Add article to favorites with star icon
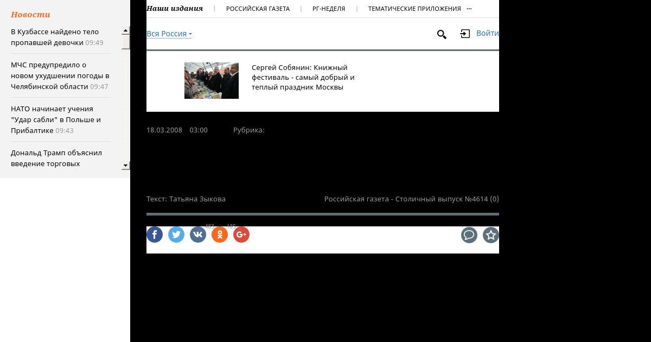This screenshot has height=342, width=651. (x=491, y=235)
